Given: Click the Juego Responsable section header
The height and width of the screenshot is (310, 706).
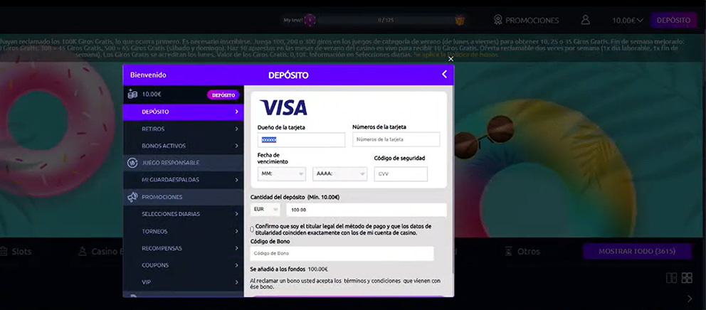Looking at the screenshot, I should (183, 163).
